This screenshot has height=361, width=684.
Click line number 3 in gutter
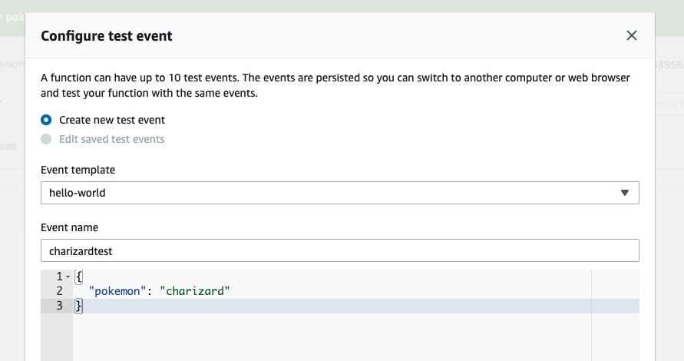pos(59,306)
